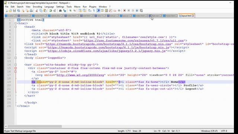The height and width of the screenshot is (134, 238).
Task: Collapse the body fold marker on line 12
Action: coord(16,58)
